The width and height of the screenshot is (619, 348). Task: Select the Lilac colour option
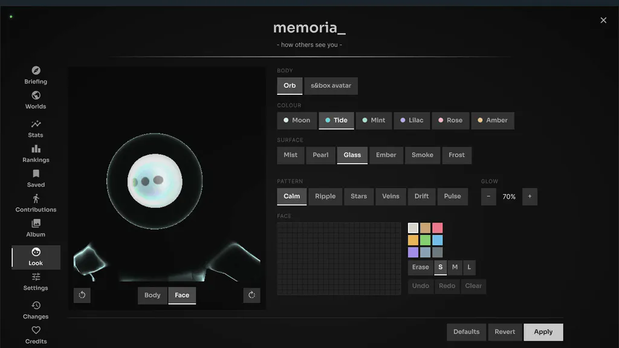tap(412, 120)
